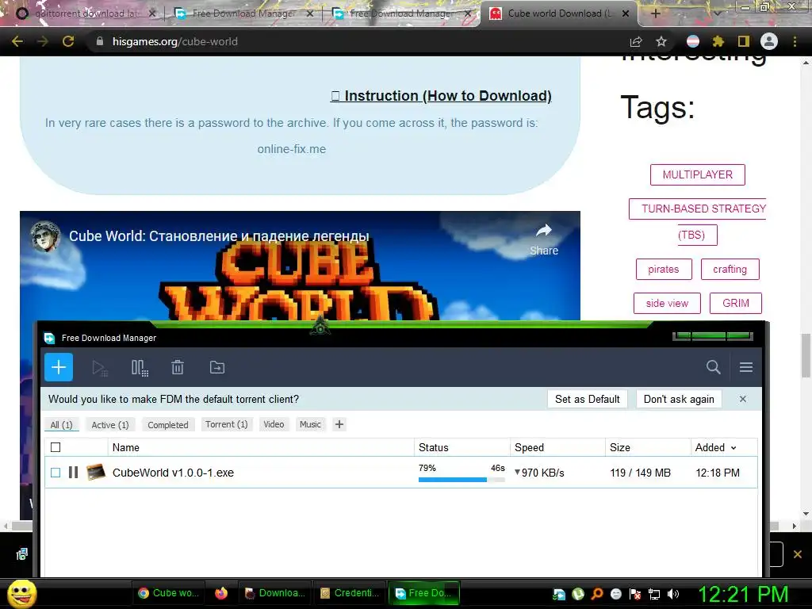Select the Music filter tab

tap(310, 425)
